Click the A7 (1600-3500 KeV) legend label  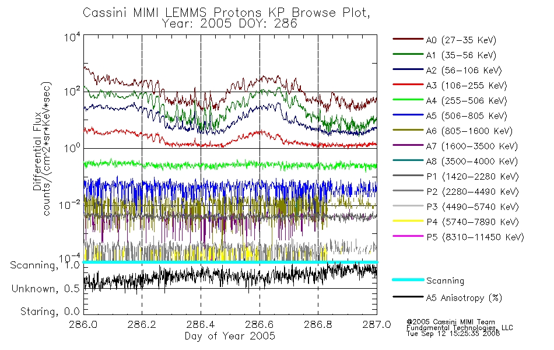472,146
